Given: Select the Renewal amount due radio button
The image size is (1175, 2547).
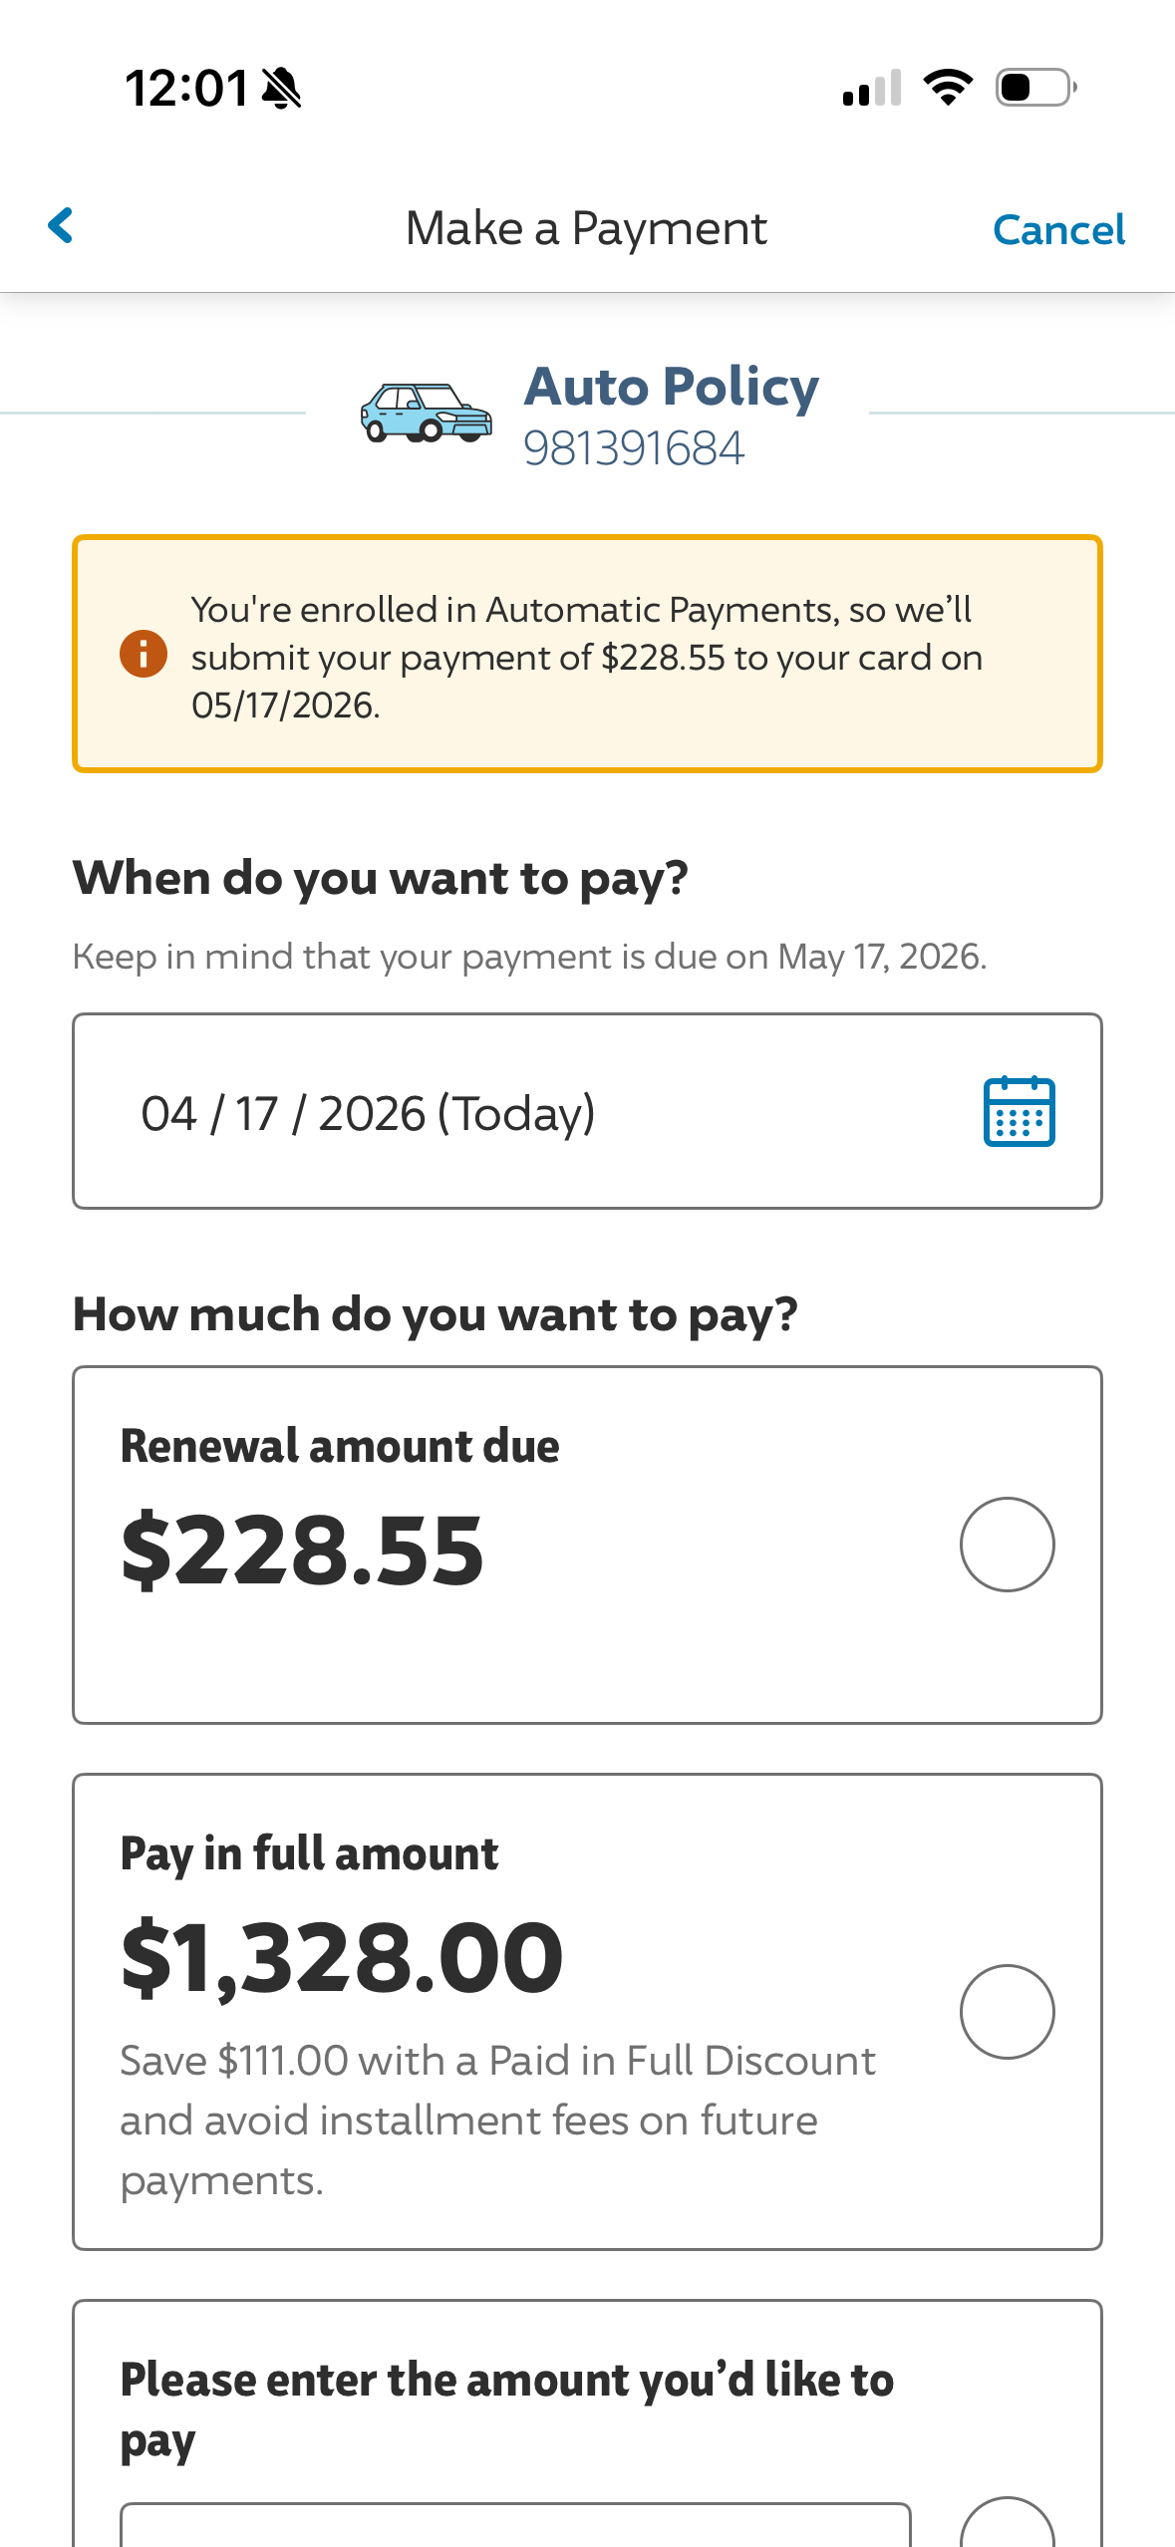Looking at the screenshot, I should (1007, 1545).
